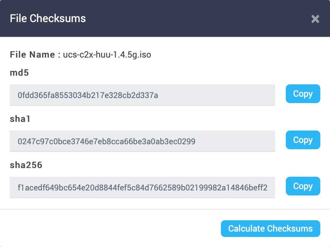Click the blank gap between sha1 field and Copy
The width and height of the screenshot is (330, 247).
tap(280, 141)
